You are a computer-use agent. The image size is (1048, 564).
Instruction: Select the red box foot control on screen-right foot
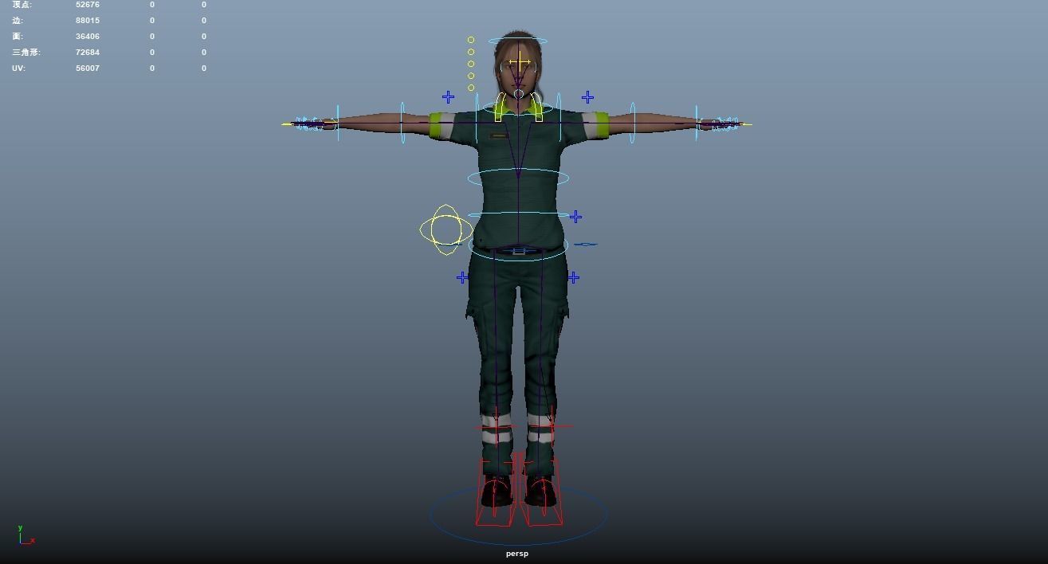coord(542,490)
